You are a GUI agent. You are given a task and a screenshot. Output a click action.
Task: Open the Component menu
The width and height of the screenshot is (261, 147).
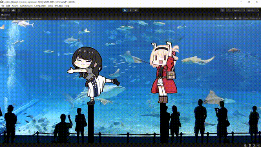pyautogui.click(x=40, y=6)
